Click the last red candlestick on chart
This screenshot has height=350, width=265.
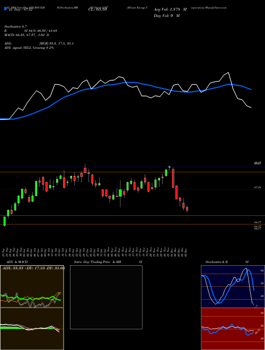(x=187, y=209)
